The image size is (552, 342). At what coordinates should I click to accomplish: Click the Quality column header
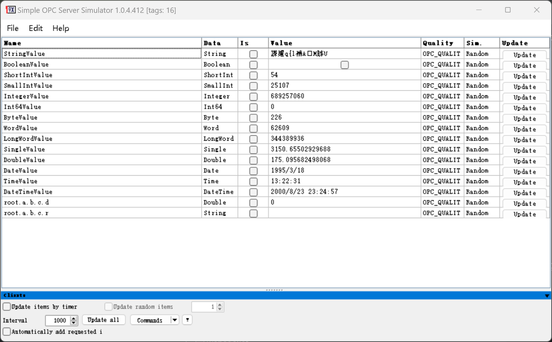442,43
